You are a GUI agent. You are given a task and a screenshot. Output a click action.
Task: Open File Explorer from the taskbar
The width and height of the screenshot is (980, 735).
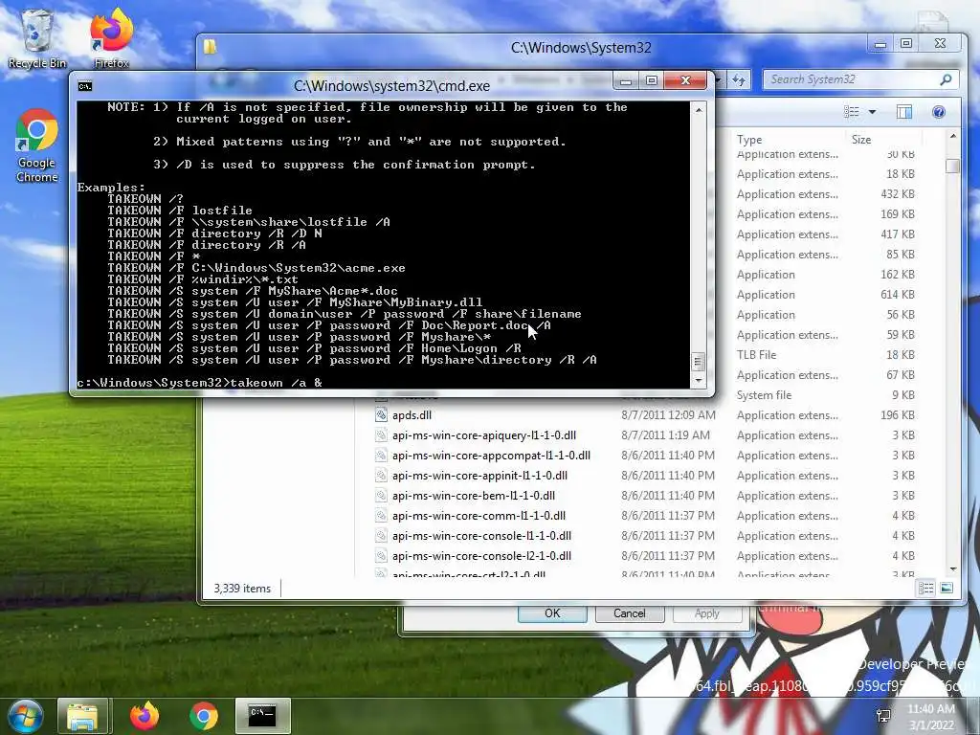(x=82, y=716)
